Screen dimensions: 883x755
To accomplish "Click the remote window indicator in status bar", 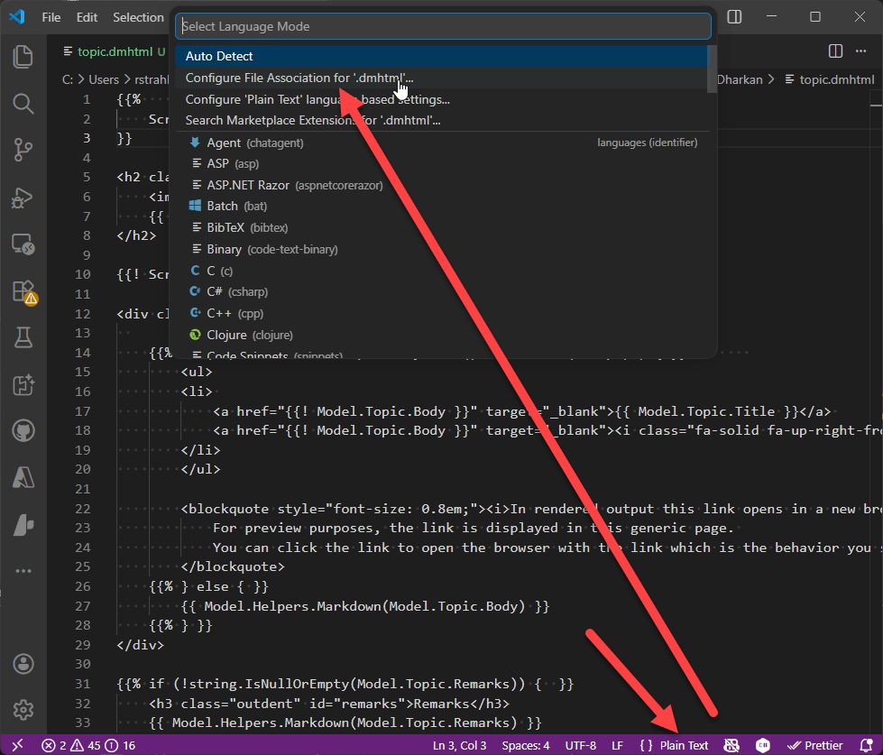I will point(17,745).
